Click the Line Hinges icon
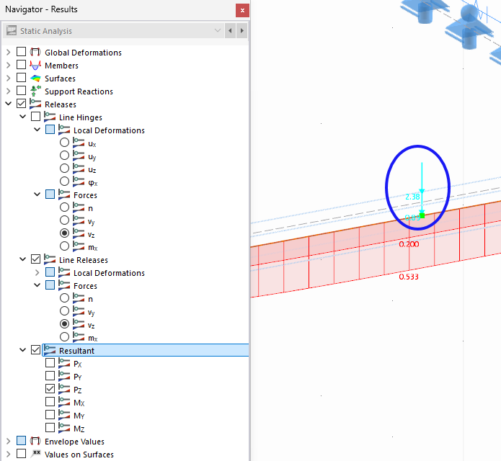Screen dimensions: 501x461 pos(50,117)
